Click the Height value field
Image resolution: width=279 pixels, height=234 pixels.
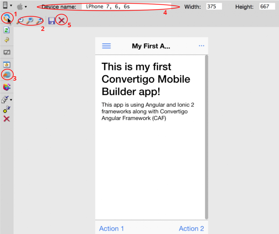coord(267,7)
